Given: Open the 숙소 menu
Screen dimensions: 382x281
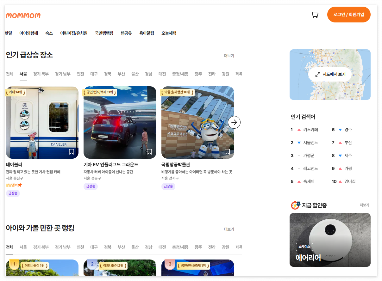Looking at the screenshot, I should tap(49, 33).
